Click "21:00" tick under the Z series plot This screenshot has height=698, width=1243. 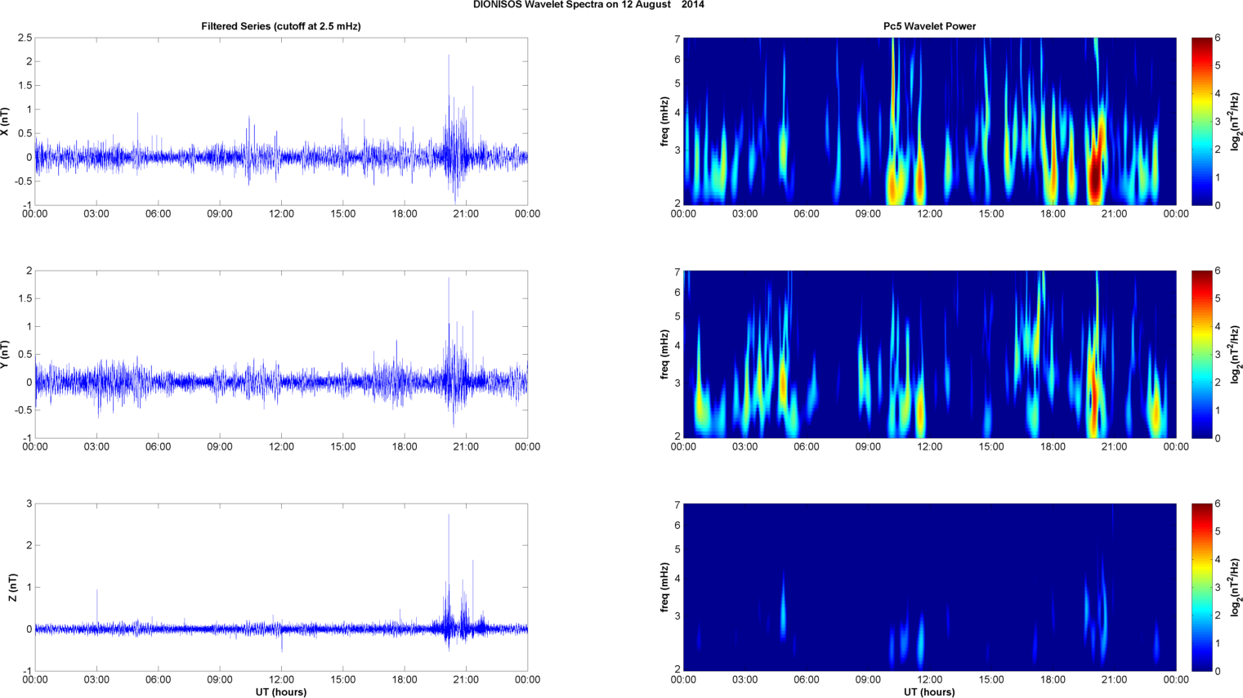click(466, 679)
